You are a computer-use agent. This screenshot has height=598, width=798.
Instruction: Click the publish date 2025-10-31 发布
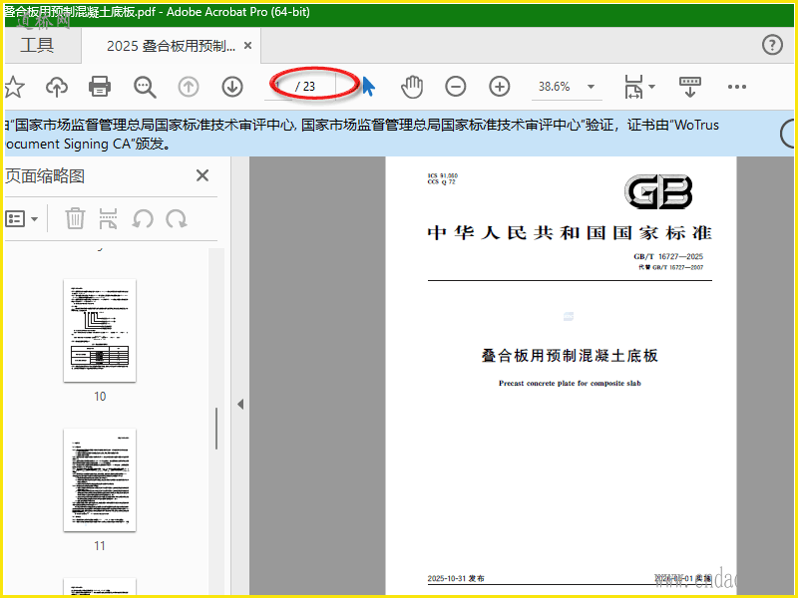tap(456, 579)
